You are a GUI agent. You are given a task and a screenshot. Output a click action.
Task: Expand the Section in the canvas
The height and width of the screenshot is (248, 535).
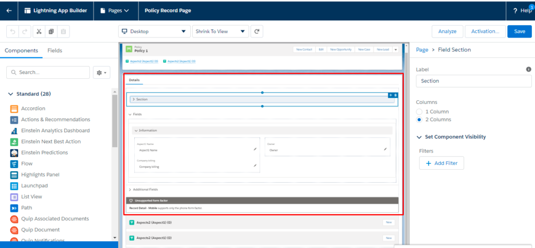click(x=134, y=99)
